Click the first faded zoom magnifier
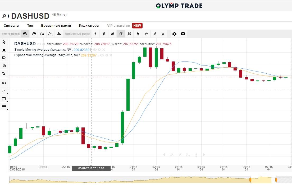292x185 pixels. tap(172, 155)
